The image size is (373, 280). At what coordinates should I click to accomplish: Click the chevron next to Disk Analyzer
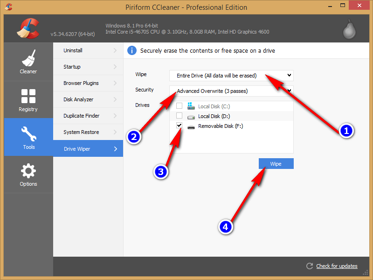pos(115,99)
